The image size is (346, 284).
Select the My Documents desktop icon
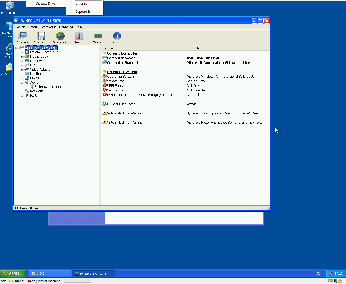(x=6, y=70)
